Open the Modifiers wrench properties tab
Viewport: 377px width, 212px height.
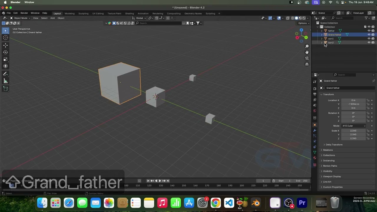(x=315, y=130)
